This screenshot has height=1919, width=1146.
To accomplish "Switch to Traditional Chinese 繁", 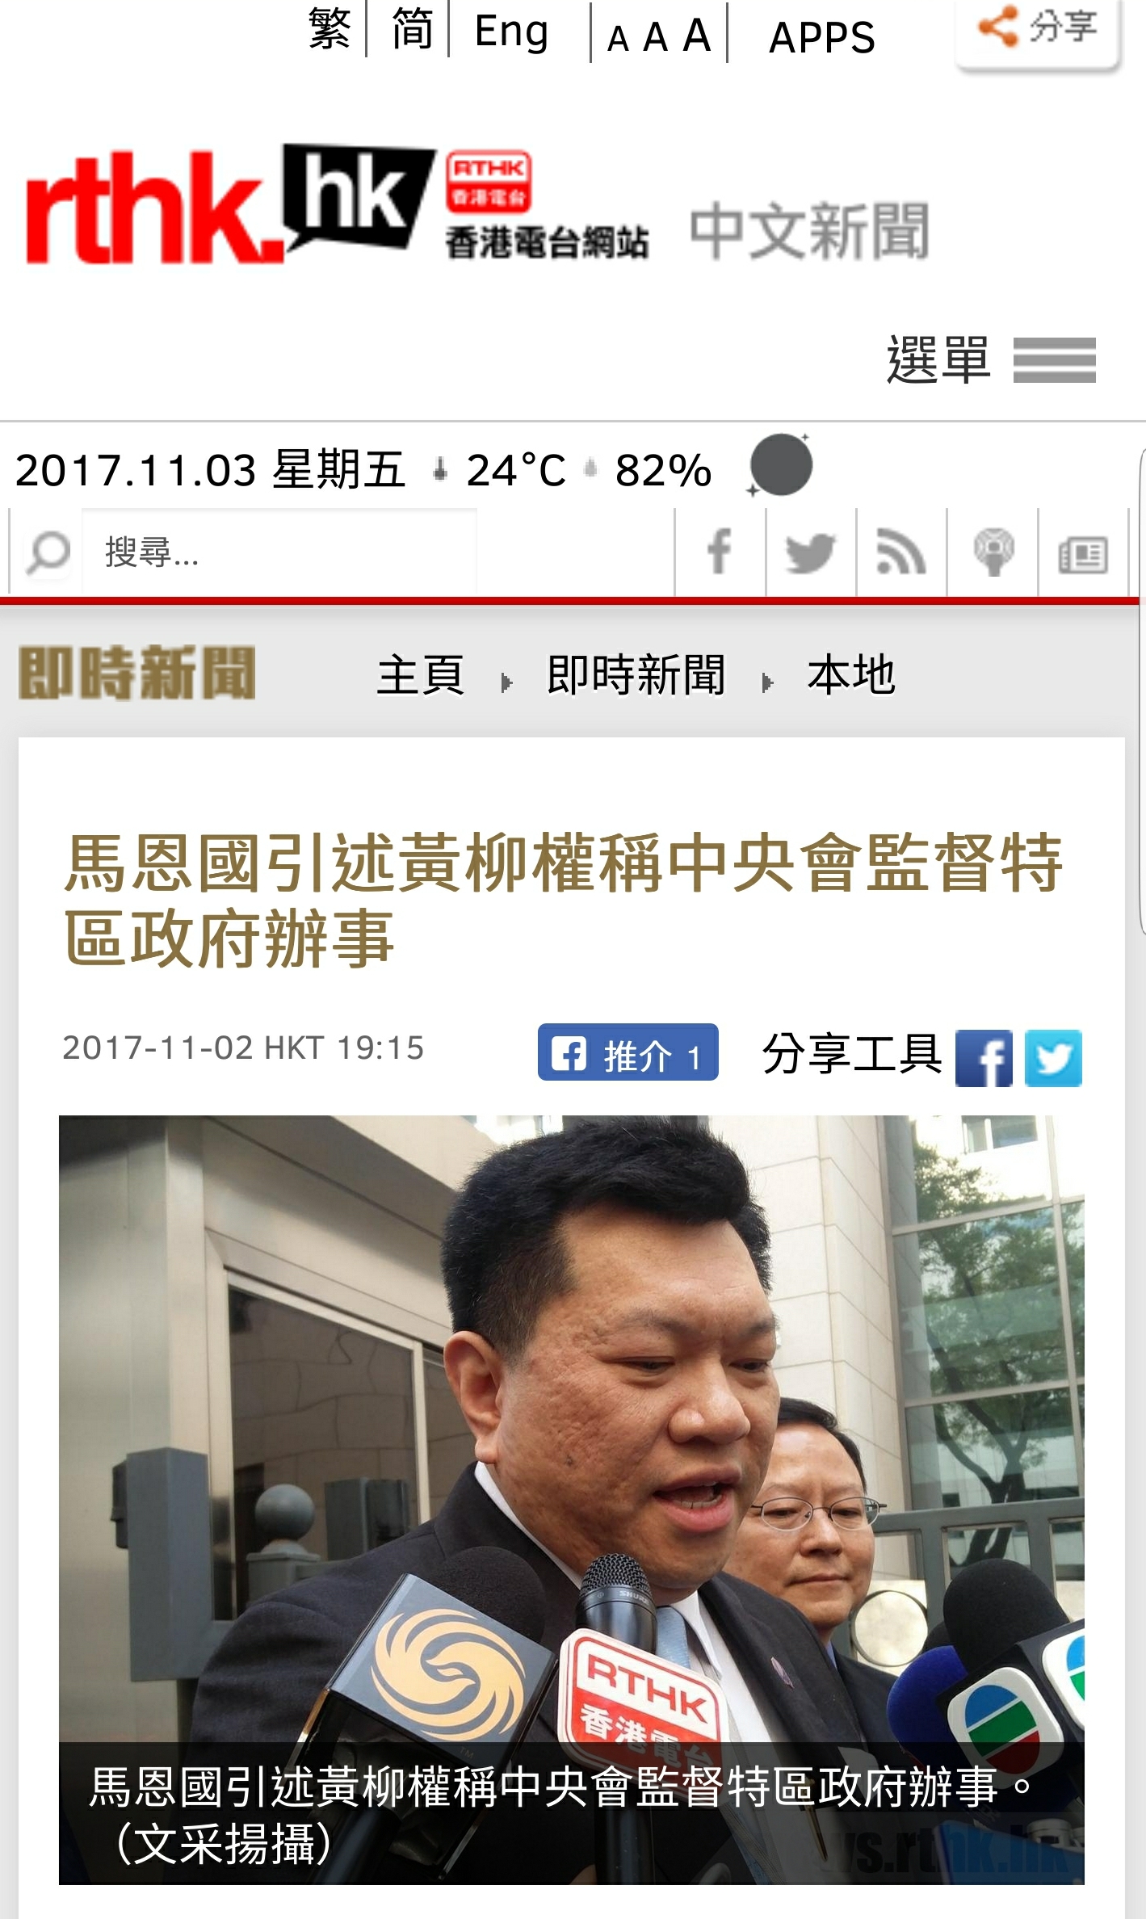I will click(330, 29).
